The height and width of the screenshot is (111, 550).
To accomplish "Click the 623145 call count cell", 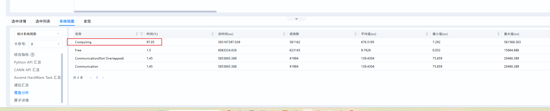I will click(x=295, y=50).
